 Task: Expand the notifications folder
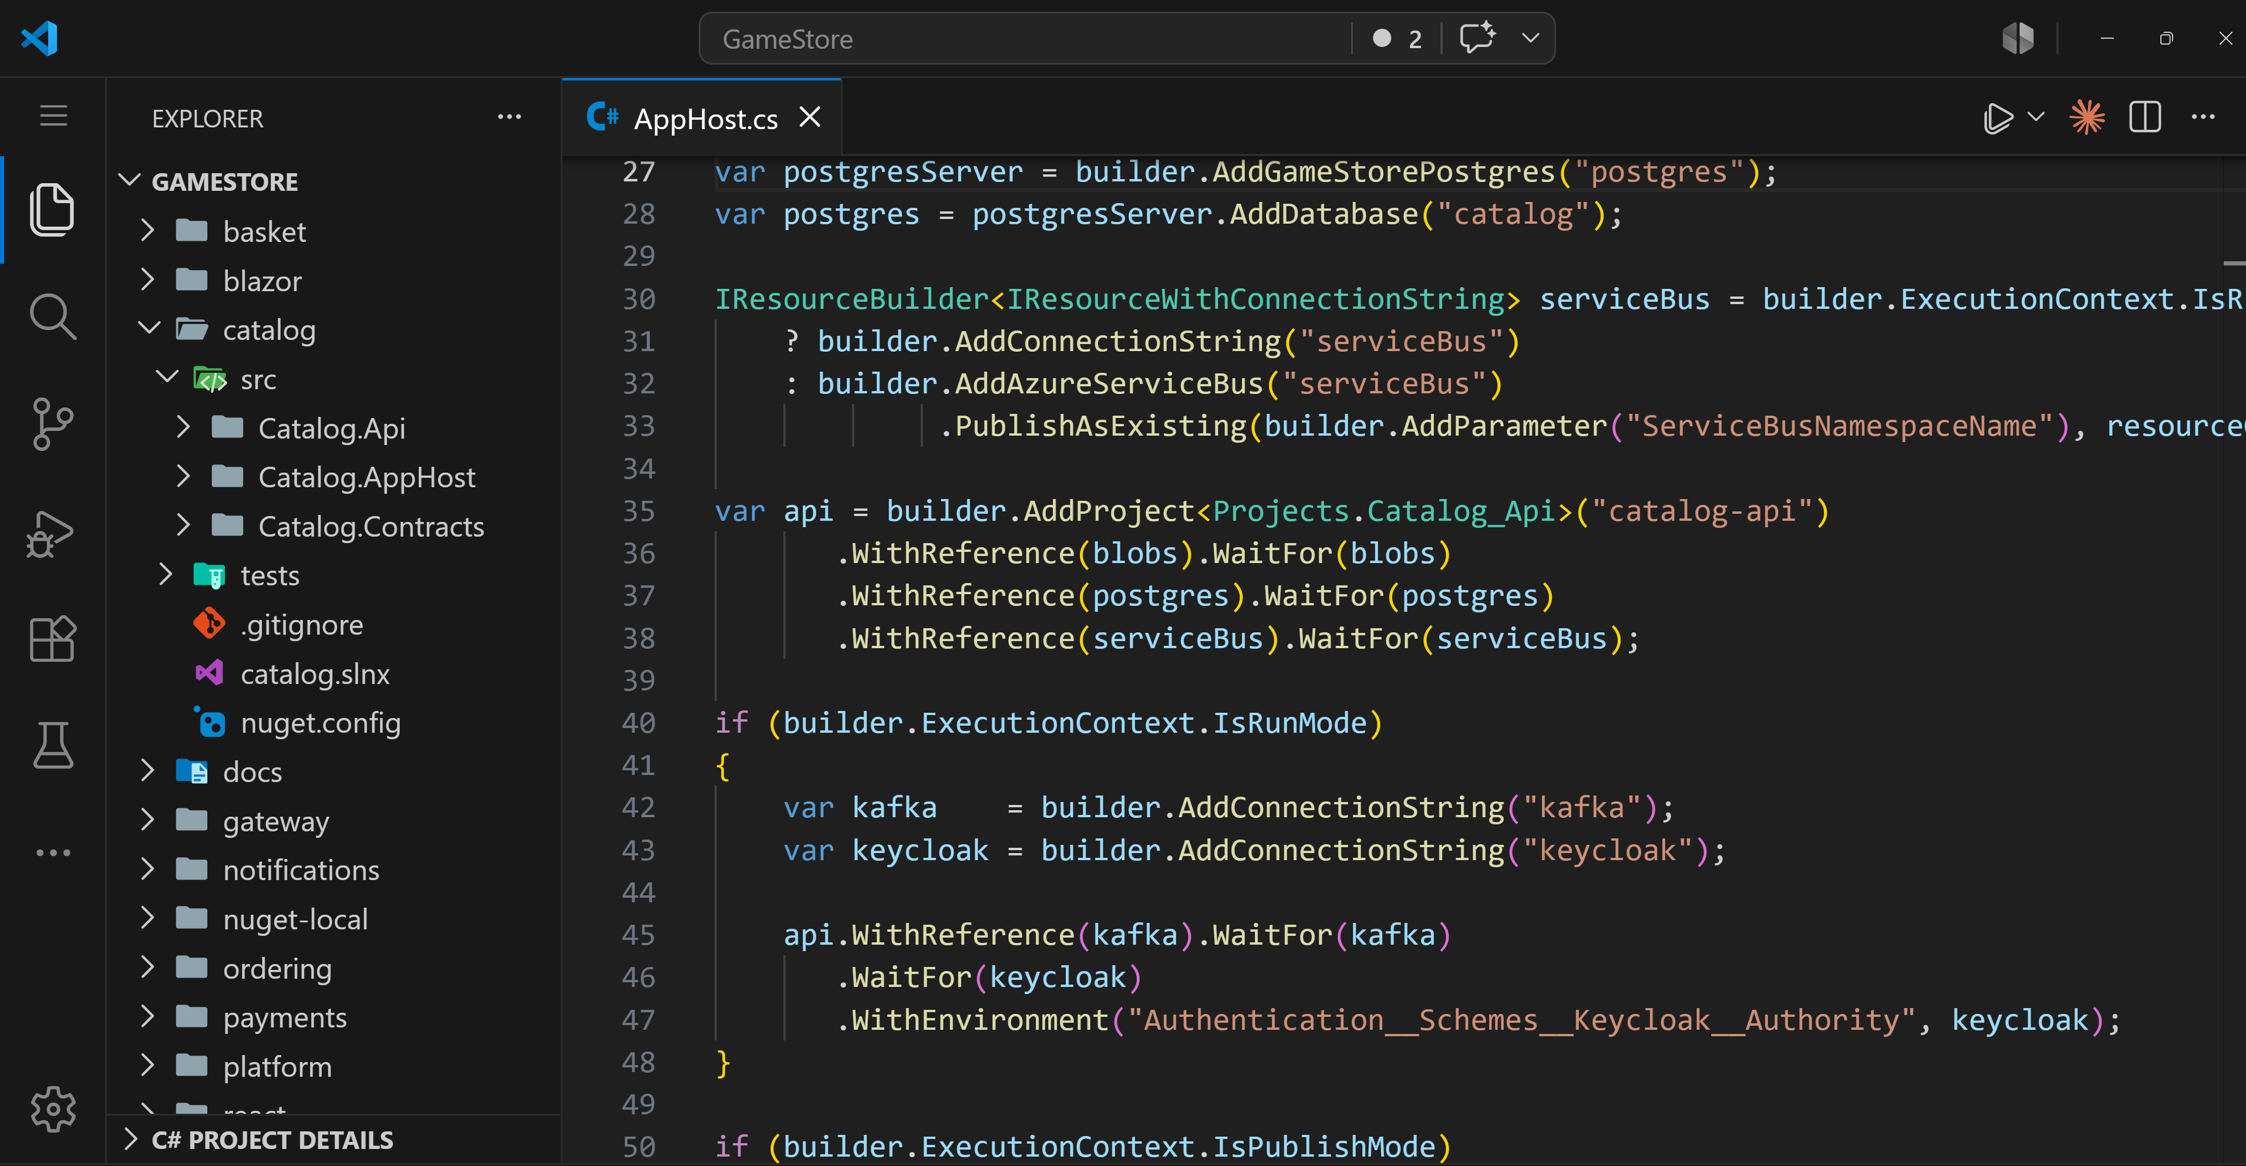click(333, 870)
